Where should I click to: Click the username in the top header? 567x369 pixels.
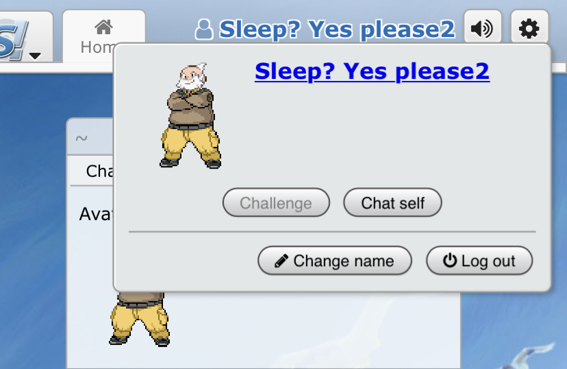point(337,29)
